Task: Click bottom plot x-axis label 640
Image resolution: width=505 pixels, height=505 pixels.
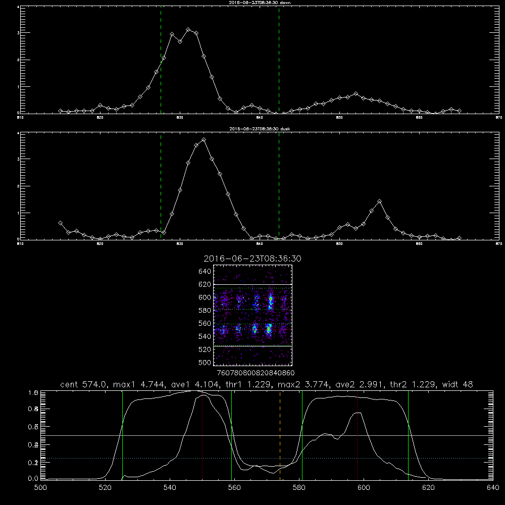Action: [x=493, y=488]
